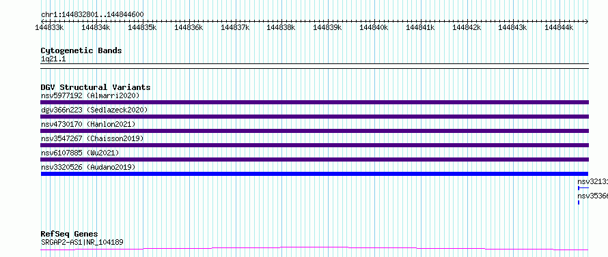The image size is (608, 257).
Task: Click the nsv5977192 (Almarri2020) variant label
Action: point(90,95)
